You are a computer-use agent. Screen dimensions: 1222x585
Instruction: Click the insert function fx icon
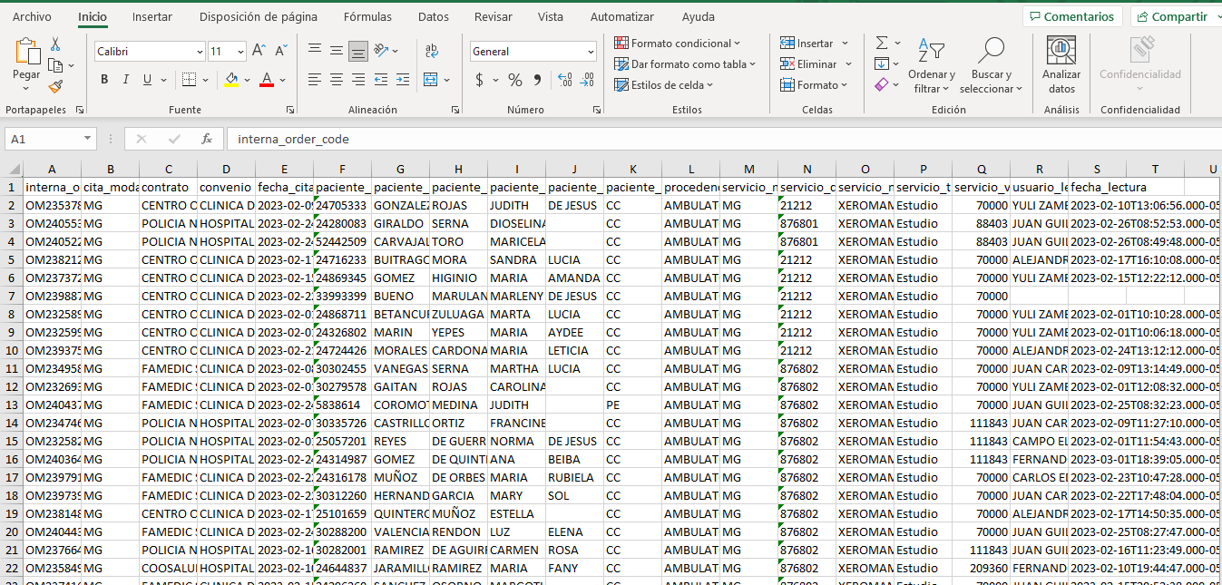tap(207, 139)
